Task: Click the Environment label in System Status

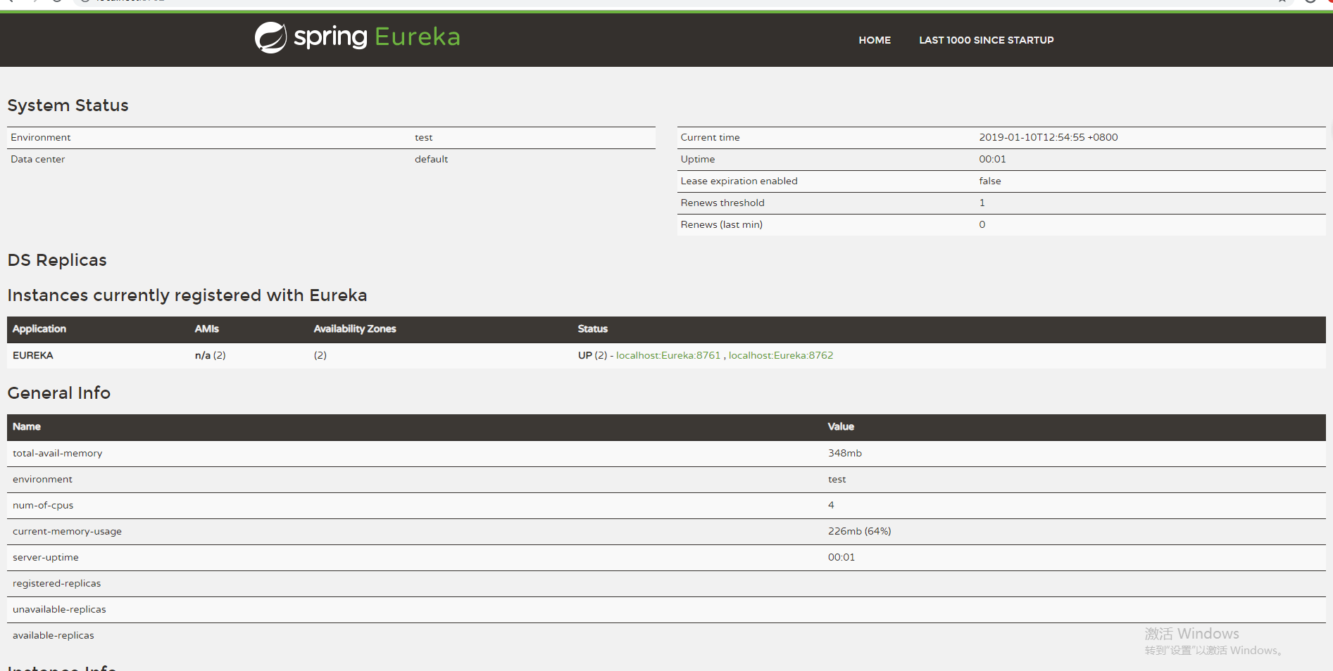Action: 41,137
